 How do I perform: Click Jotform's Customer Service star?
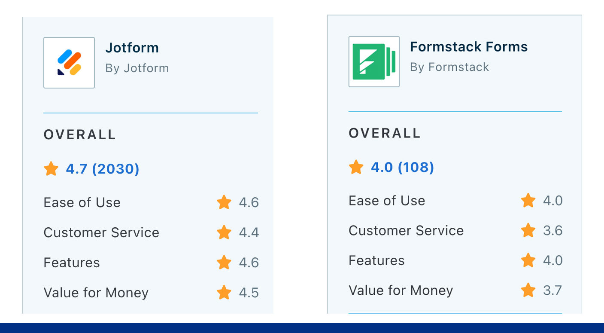[x=224, y=232]
